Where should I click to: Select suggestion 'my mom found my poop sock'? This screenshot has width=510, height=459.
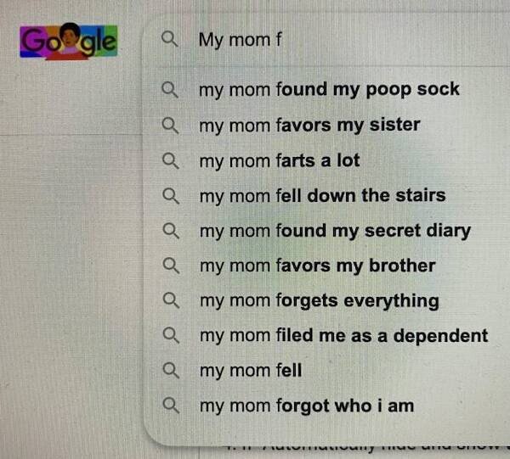click(x=329, y=89)
